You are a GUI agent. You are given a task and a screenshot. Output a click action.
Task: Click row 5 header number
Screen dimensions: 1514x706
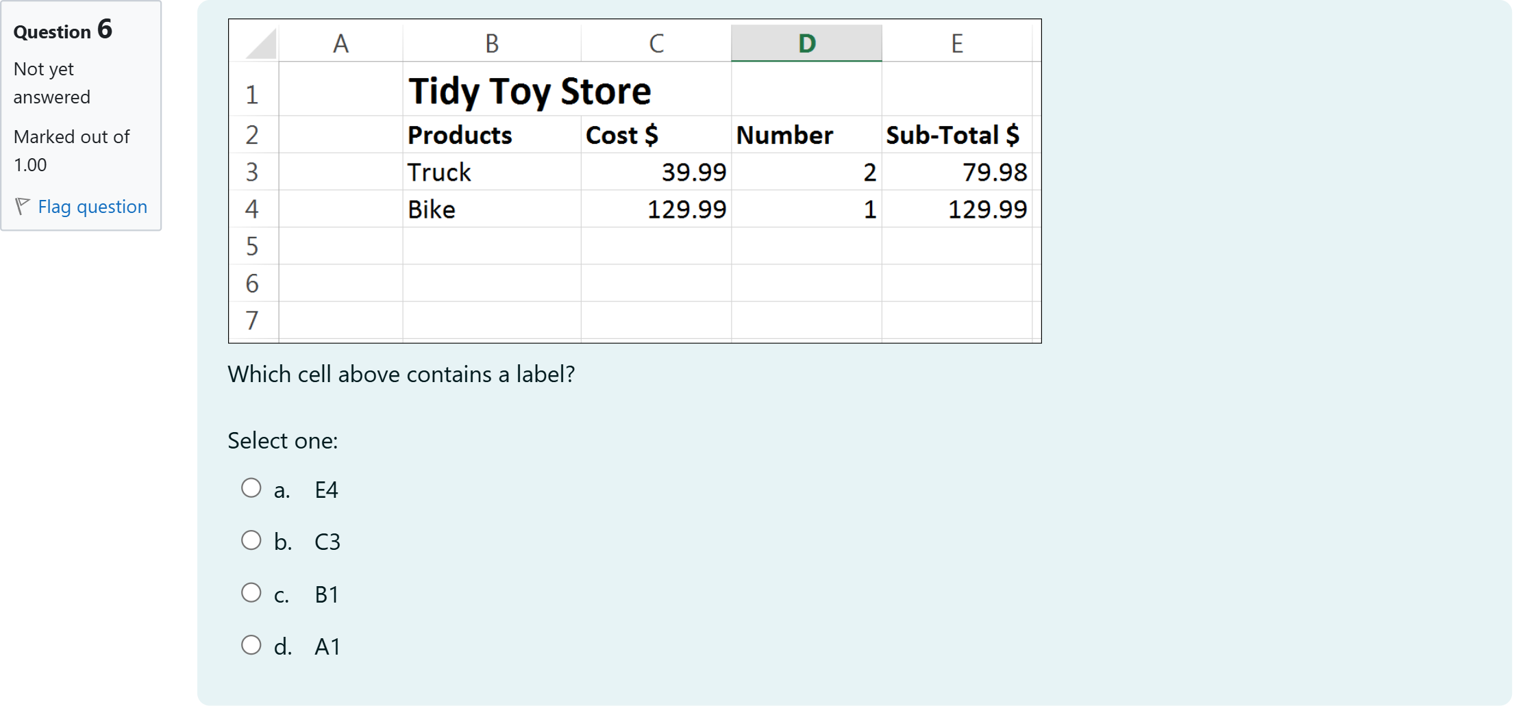[252, 246]
